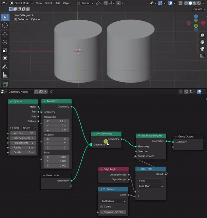This screenshot has height=218, width=207.
Task: Collapse the Set Shade Smooth node
Action: (139, 136)
